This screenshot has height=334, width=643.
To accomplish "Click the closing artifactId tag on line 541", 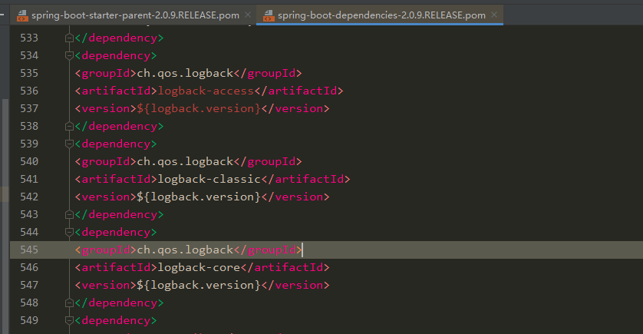I will [305, 179].
